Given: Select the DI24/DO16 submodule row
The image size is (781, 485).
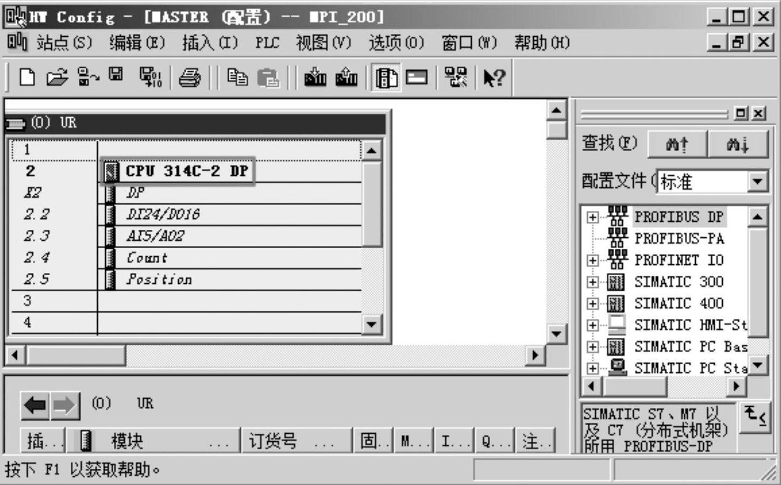Looking at the screenshot, I should pos(186,214).
